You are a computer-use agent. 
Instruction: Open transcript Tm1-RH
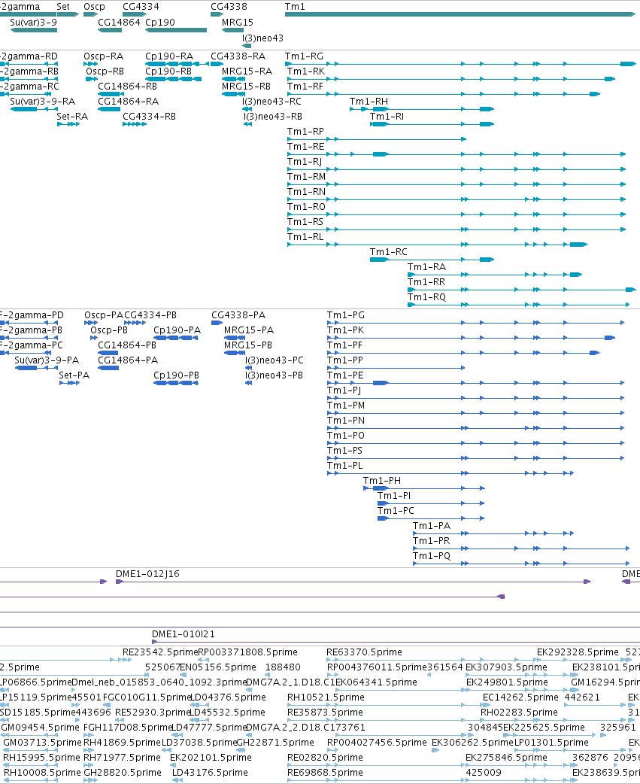point(369,101)
